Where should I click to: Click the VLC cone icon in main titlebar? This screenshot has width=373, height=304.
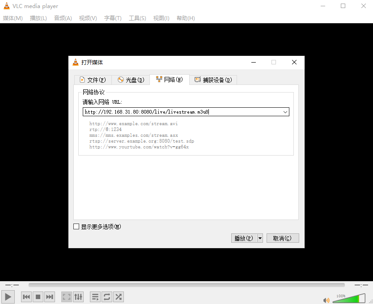coord(7,6)
